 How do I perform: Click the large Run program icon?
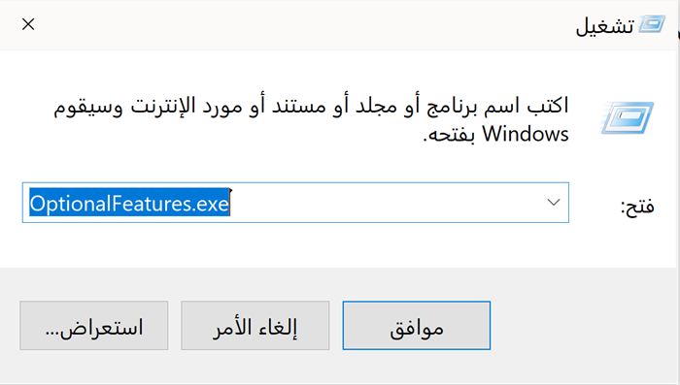point(628,117)
